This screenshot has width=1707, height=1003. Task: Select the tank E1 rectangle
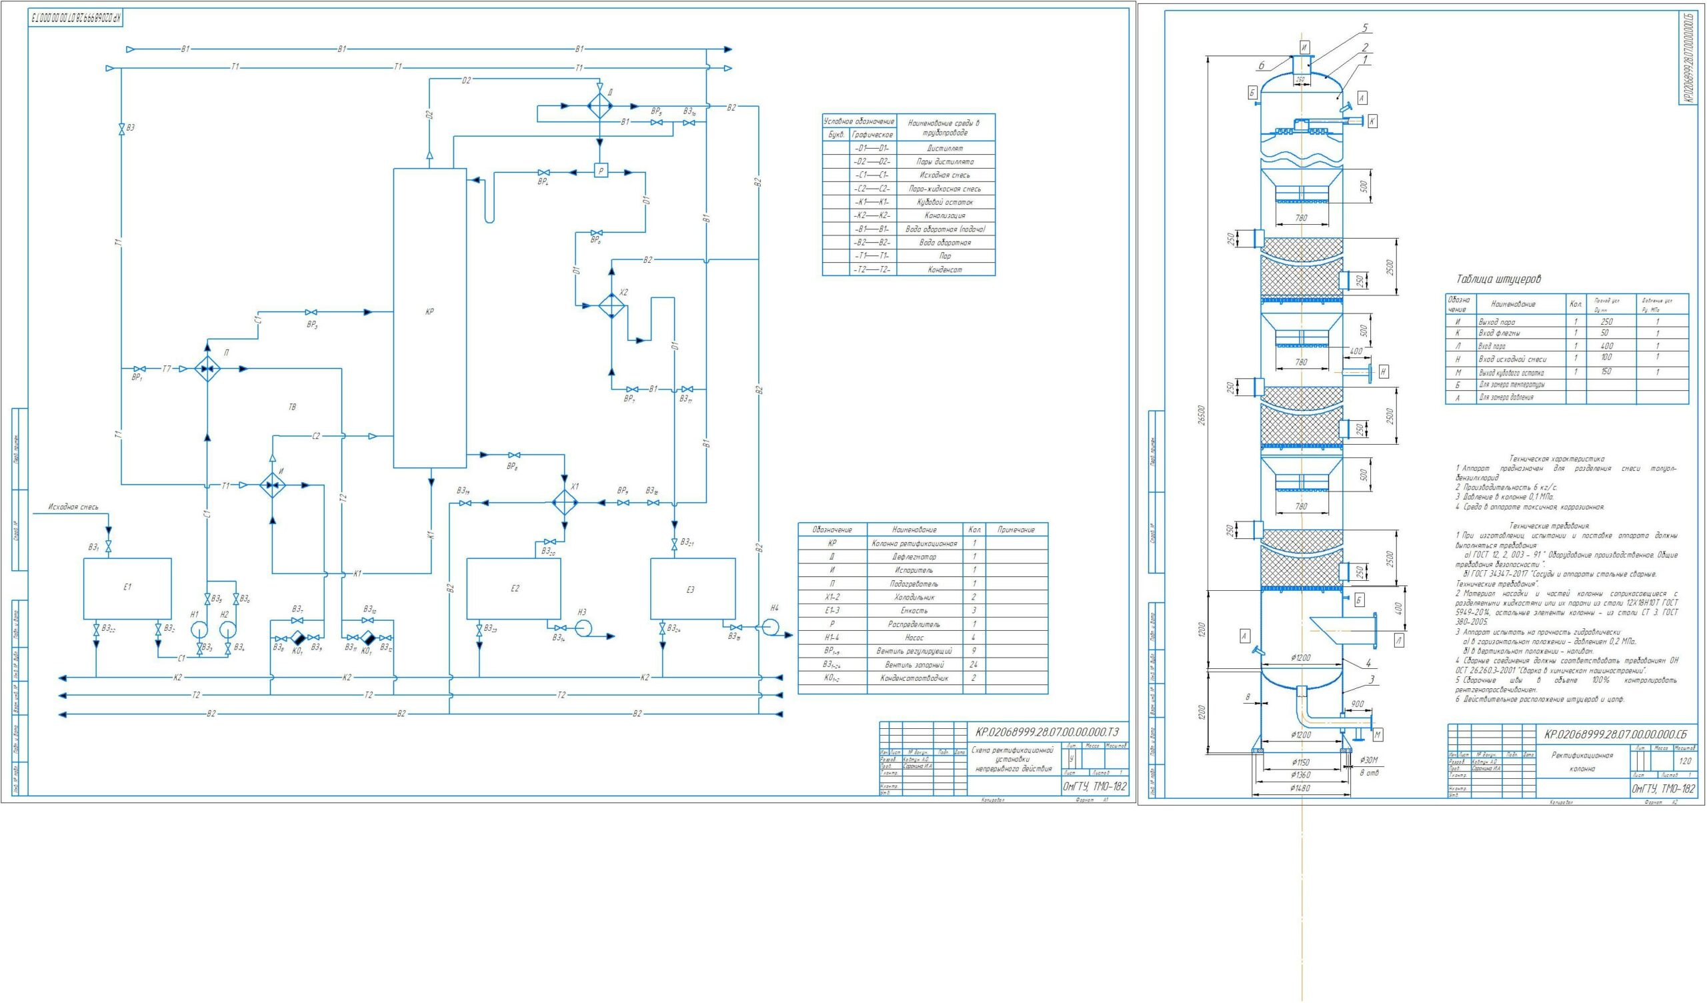click(127, 588)
